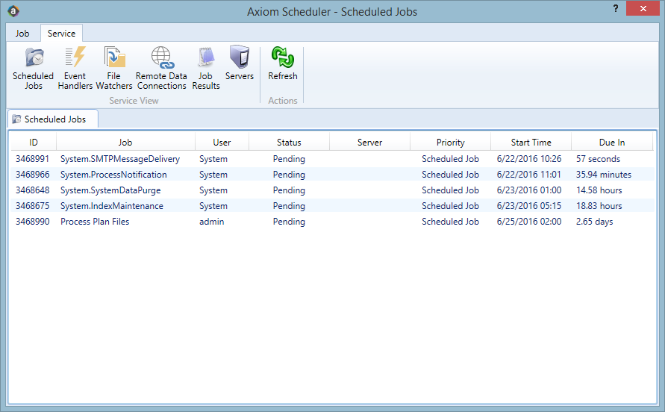This screenshot has height=412, width=665.
Task: Click Pending status of SystemDataPurge row
Action: point(289,190)
